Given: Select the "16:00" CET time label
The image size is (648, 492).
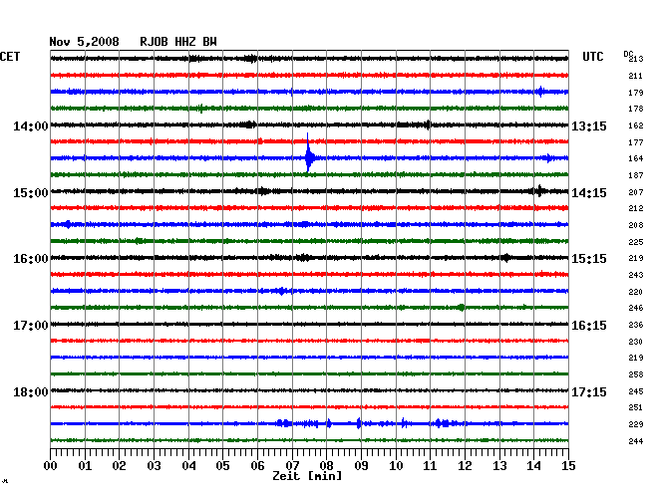Looking at the screenshot, I should click(x=31, y=259).
